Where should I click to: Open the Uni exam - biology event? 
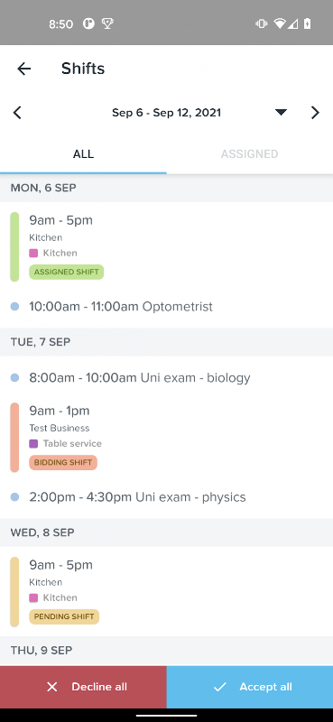tap(166, 377)
